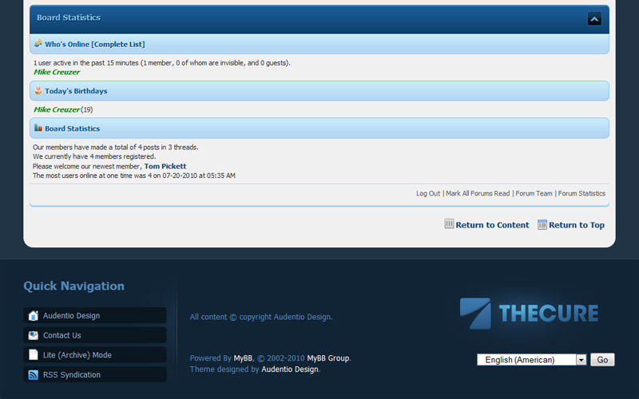Click the Return to Content icon
639x399 pixels.
point(449,224)
